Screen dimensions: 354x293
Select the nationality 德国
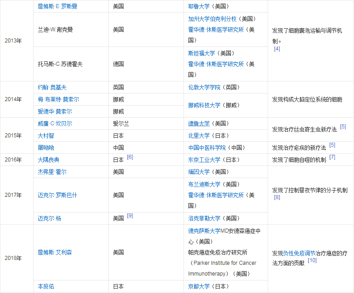(118, 64)
